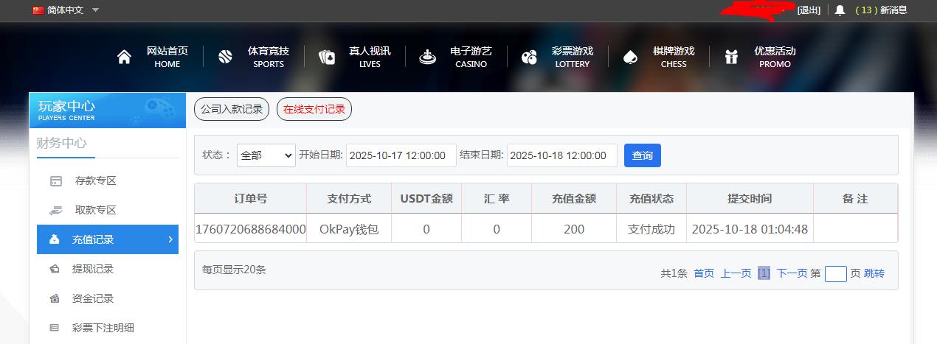Open 棋牌游戏 CHESS menu
This screenshot has width=937, height=344.
click(674, 57)
